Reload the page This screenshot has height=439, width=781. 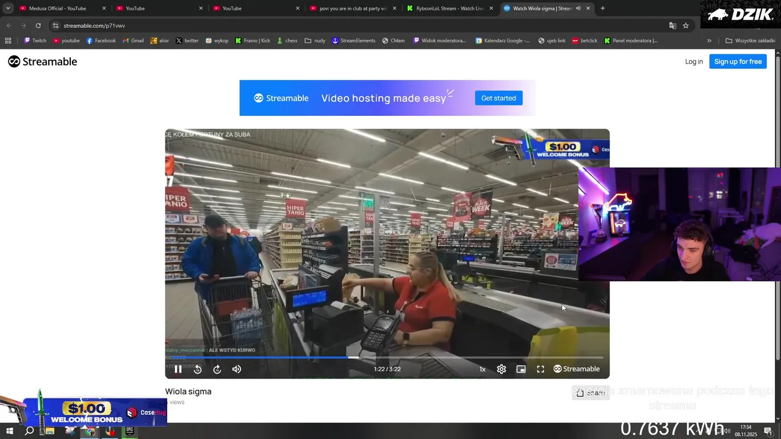[x=38, y=26]
